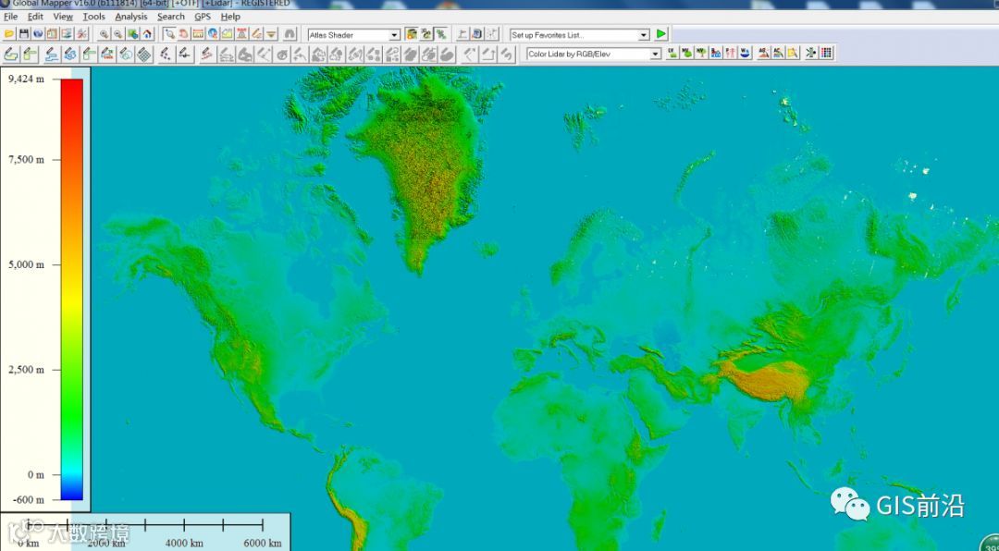Click the yellow Lidar selection icon
The image size is (999, 551).
click(x=793, y=53)
